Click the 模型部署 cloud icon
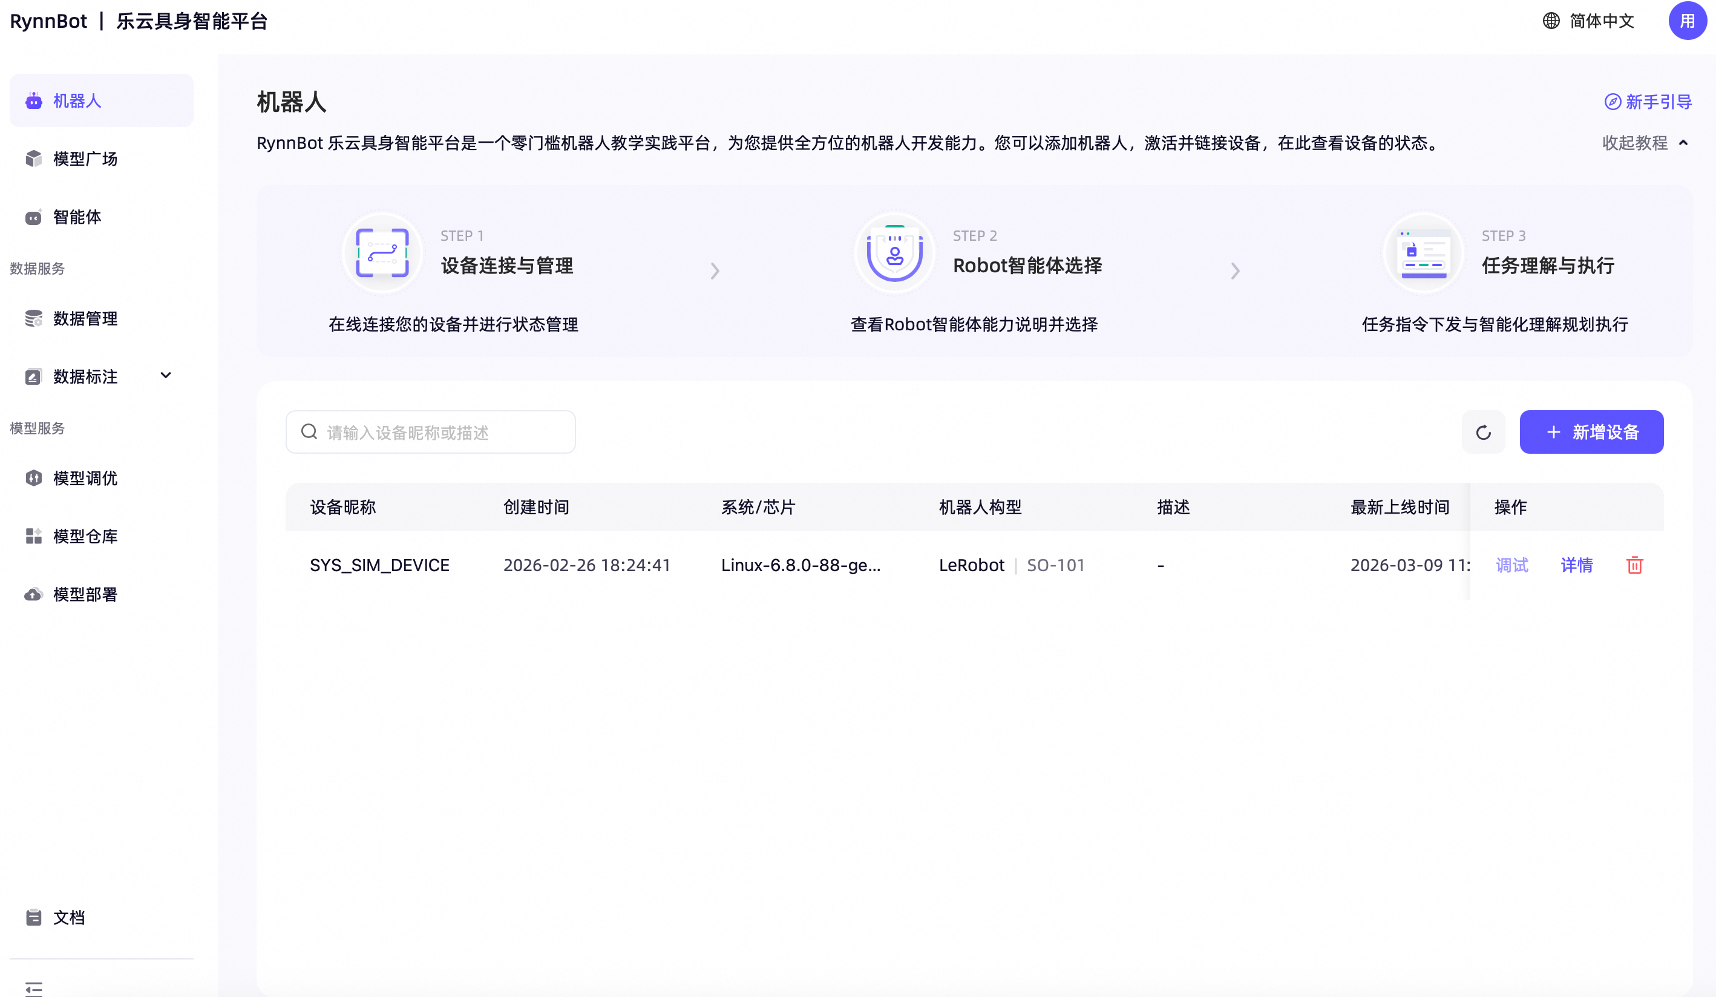Viewport: 1716px width, 997px height. click(x=33, y=594)
